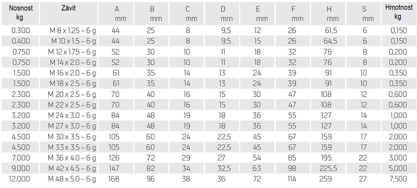Image resolution: width=417 pixels, height=188 pixels.
Task: Click the thread M 10 x 1.5 – 6 g
Action: point(74,41)
